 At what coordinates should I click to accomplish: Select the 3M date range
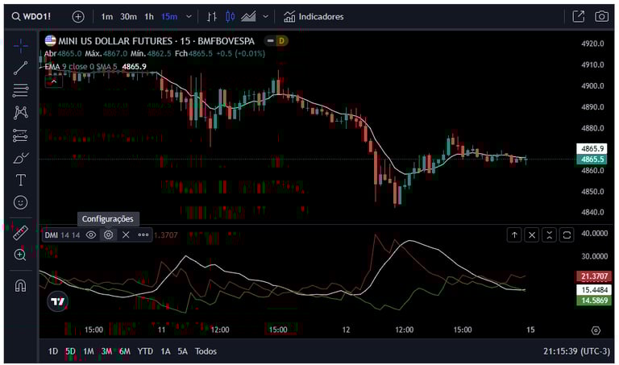tap(106, 351)
